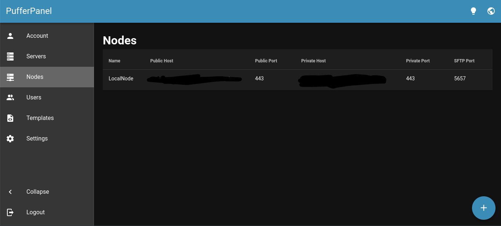Click the Logout icon at sidebar bottom
Image resolution: width=501 pixels, height=226 pixels.
point(10,212)
